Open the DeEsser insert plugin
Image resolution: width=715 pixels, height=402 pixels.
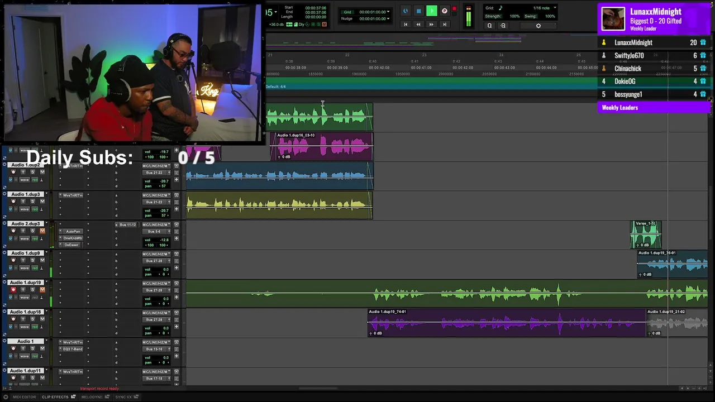coord(73,245)
